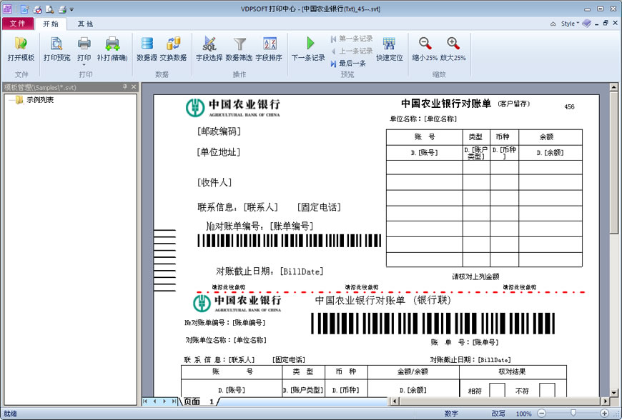Open the dropdown arrow under 打印
The image size is (622, 420).
point(84,65)
